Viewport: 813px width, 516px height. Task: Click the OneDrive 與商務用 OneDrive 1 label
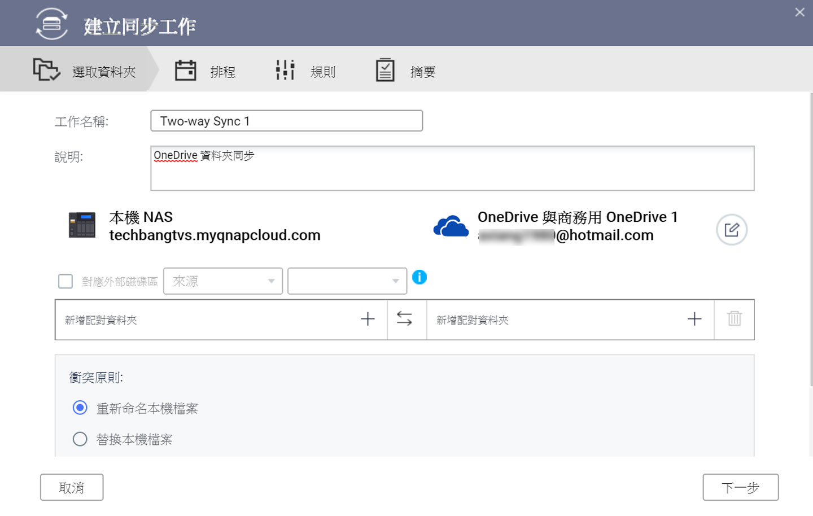point(578,217)
